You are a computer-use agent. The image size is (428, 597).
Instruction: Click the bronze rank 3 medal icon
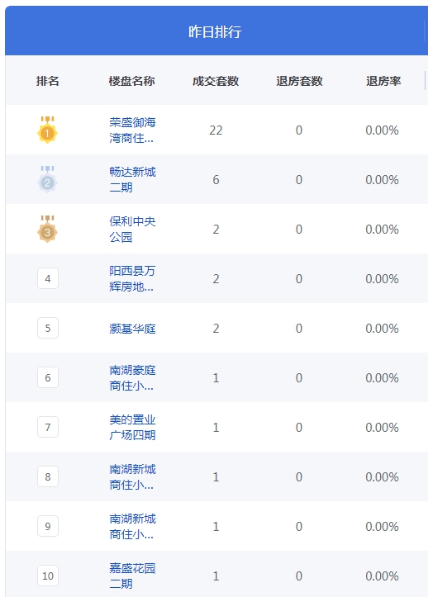click(x=47, y=229)
